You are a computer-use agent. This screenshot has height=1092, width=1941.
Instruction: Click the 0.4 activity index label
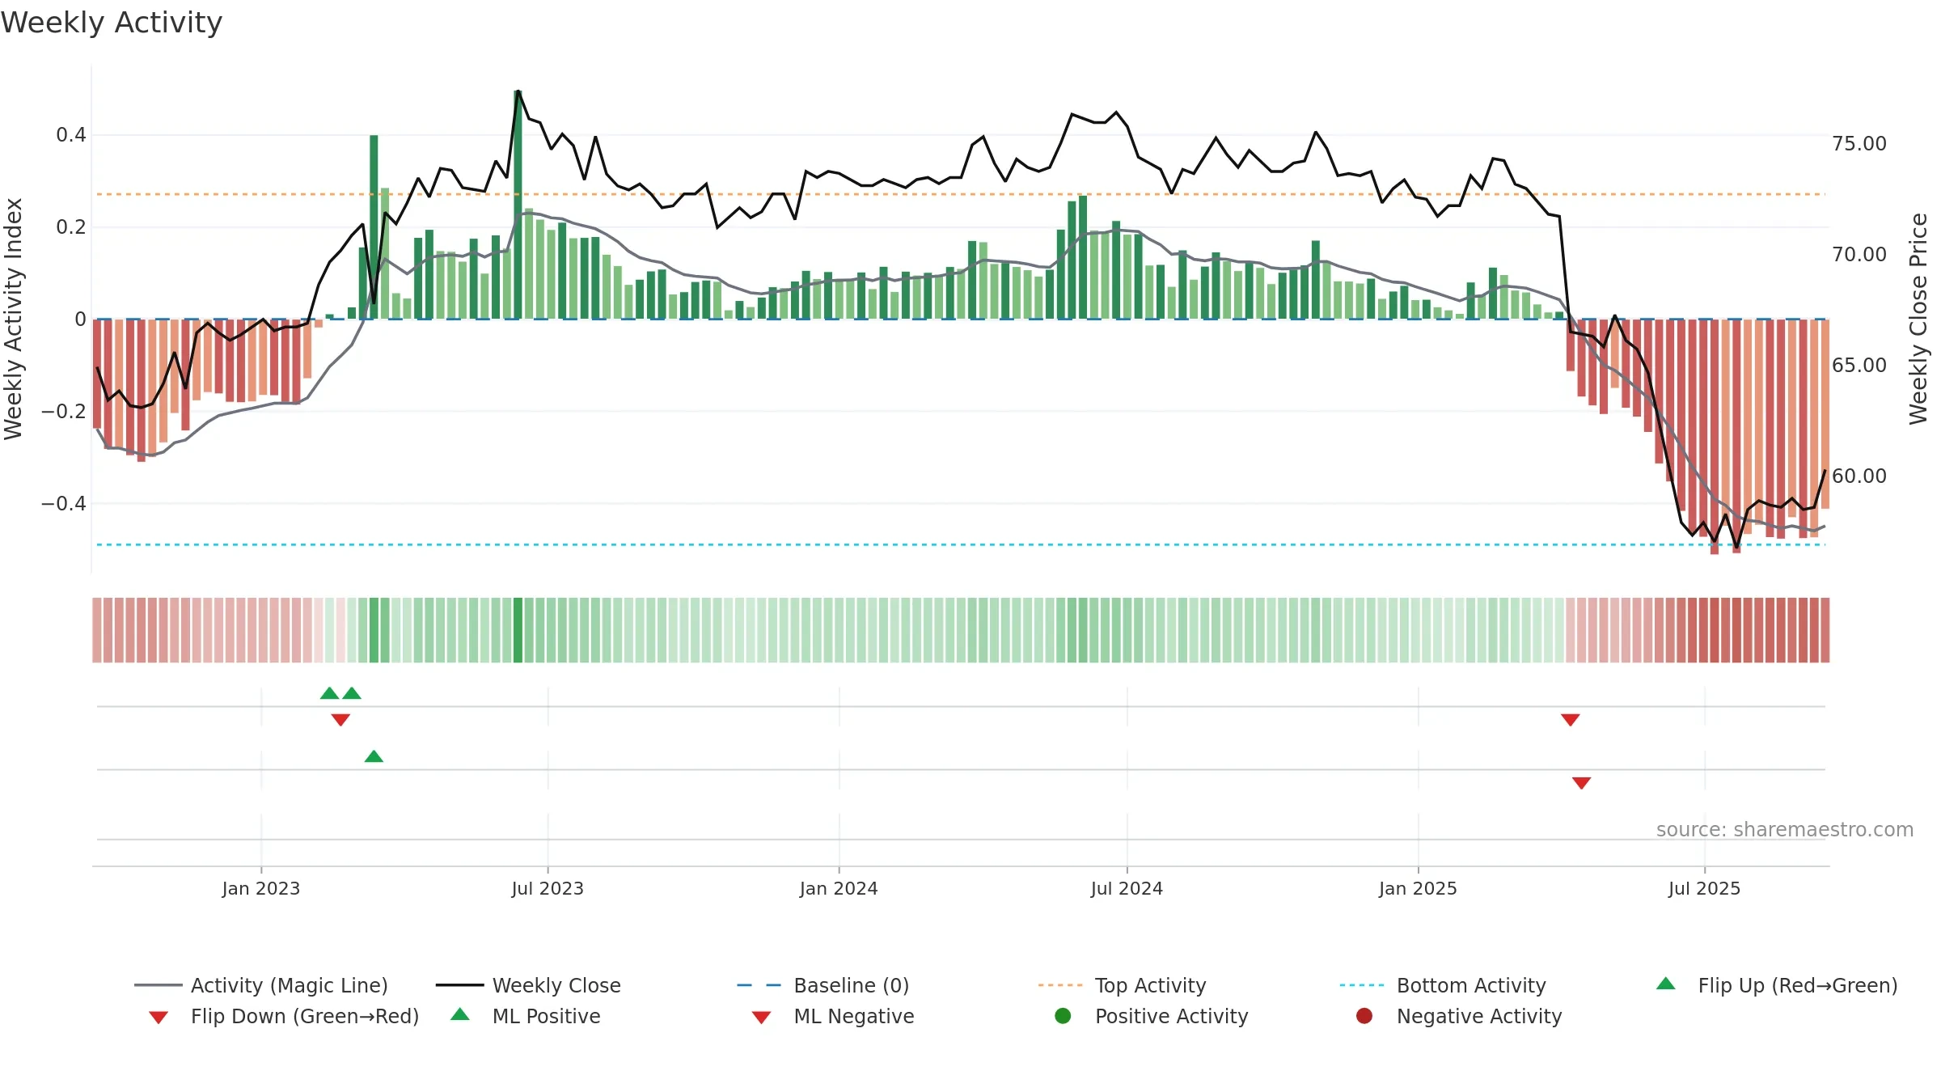coord(71,135)
